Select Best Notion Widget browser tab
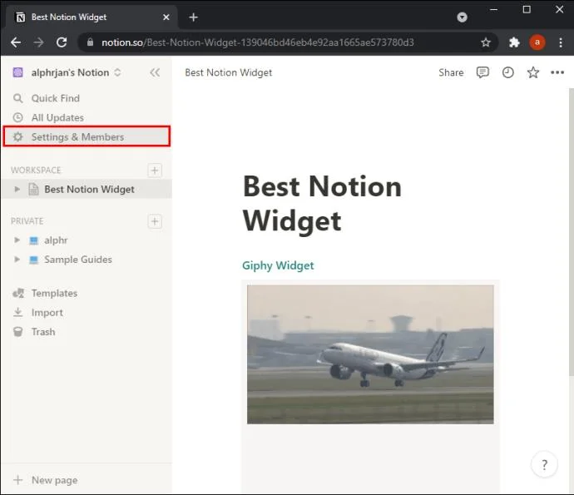 (x=92, y=17)
